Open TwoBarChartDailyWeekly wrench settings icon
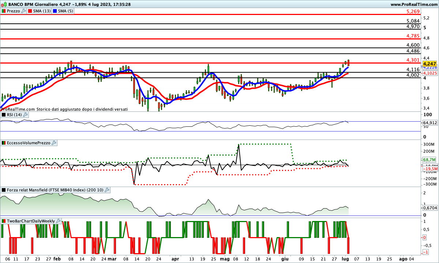439x263 pixels. (59, 221)
